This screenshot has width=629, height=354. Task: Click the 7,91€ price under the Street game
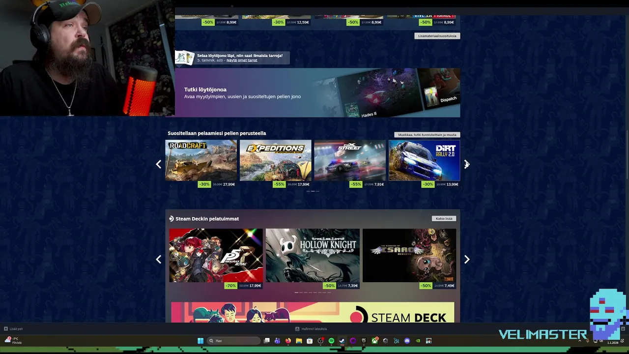379,184
